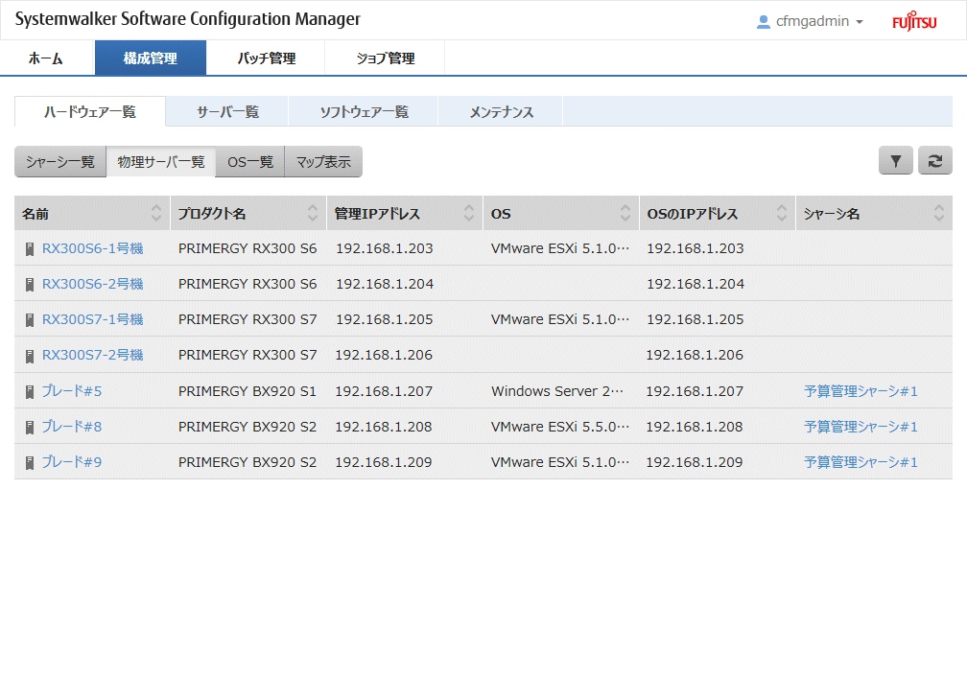Toggle sort order on OS column

(x=625, y=214)
